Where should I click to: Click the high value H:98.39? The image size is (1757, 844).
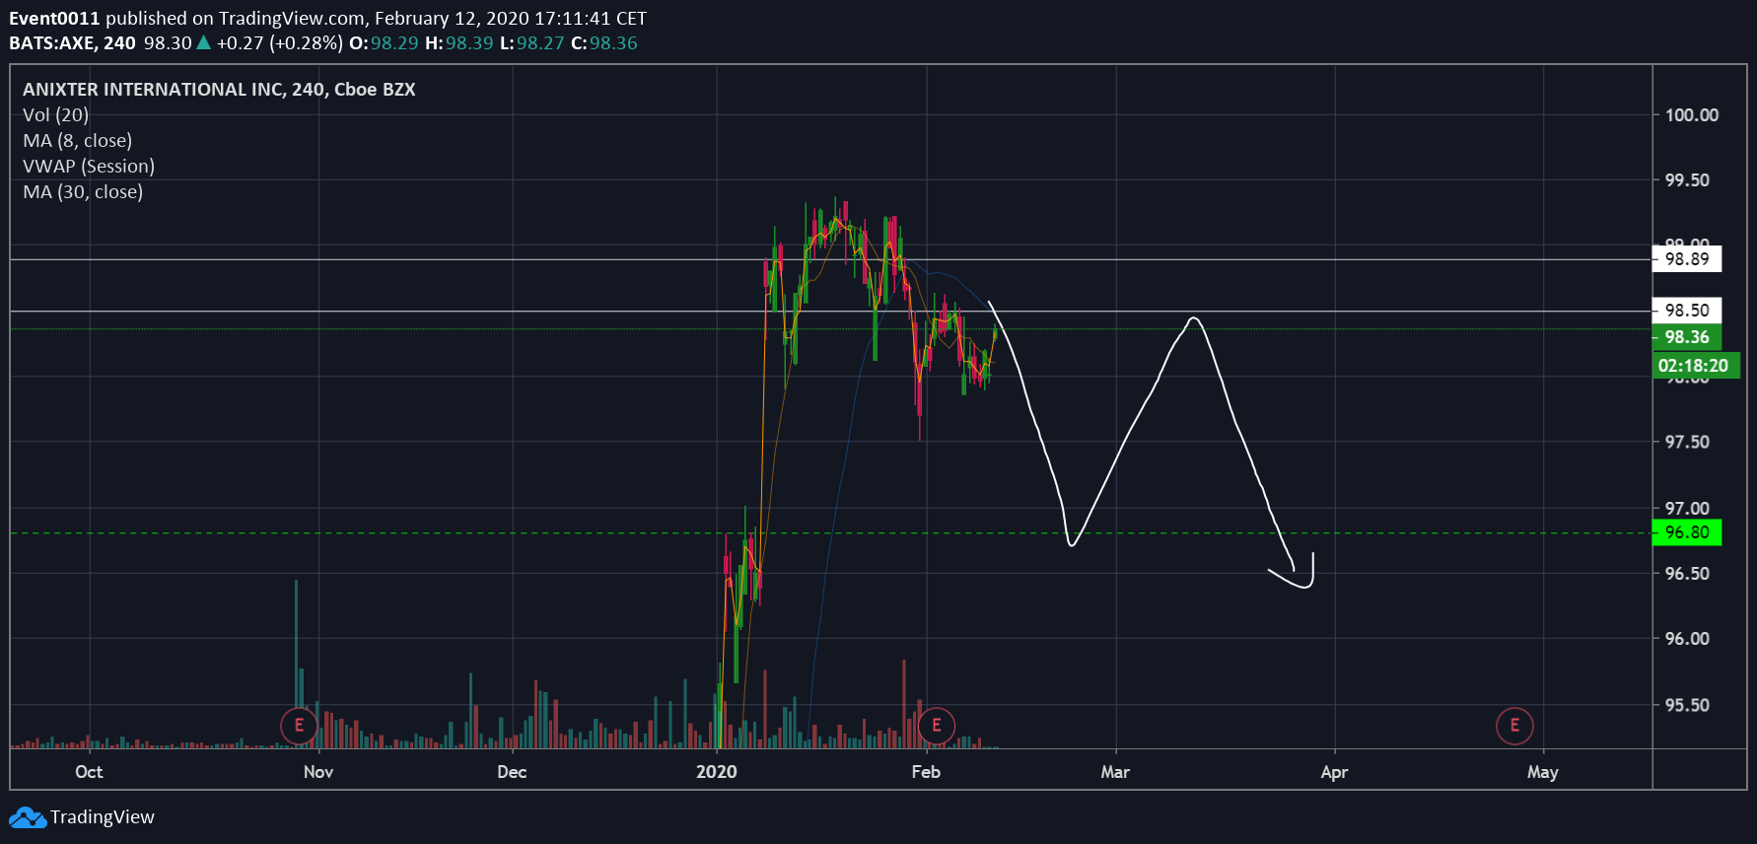coord(458,43)
